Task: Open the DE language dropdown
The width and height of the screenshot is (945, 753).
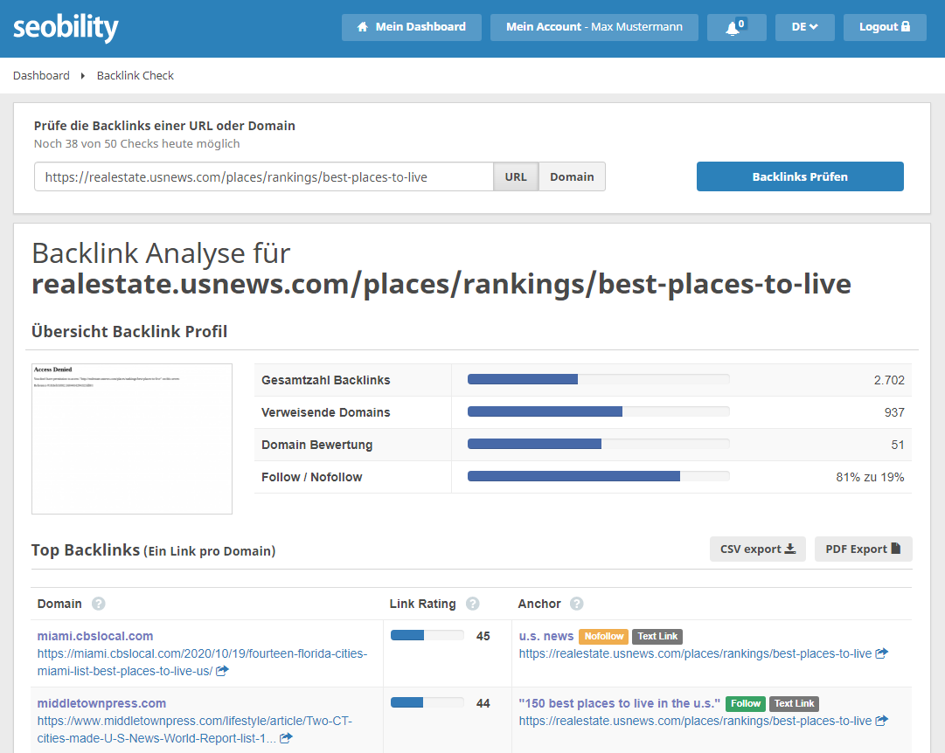Action: (x=804, y=27)
